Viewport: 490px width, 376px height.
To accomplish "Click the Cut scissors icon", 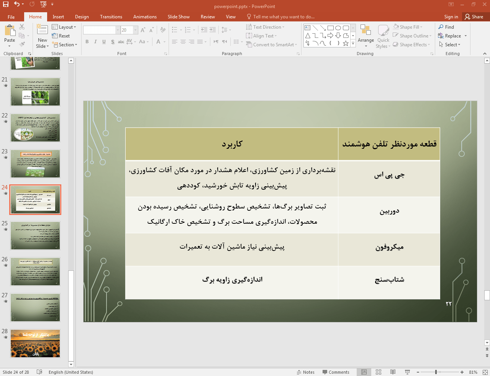I will tap(22, 27).
